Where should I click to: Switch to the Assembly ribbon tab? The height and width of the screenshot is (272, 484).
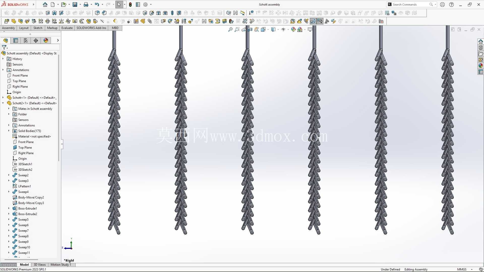pos(8,28)
